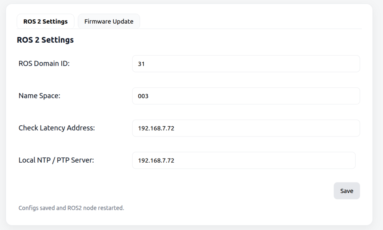Viewport: 383px width, 230px height.
Task: Select the ROS 2 Settings tab
Action: (x=45, y=21)
